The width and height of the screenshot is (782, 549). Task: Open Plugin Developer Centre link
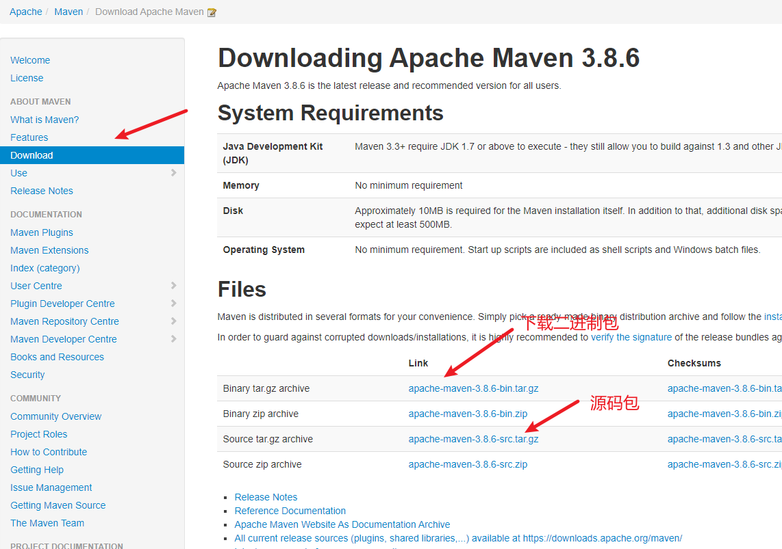62,304
